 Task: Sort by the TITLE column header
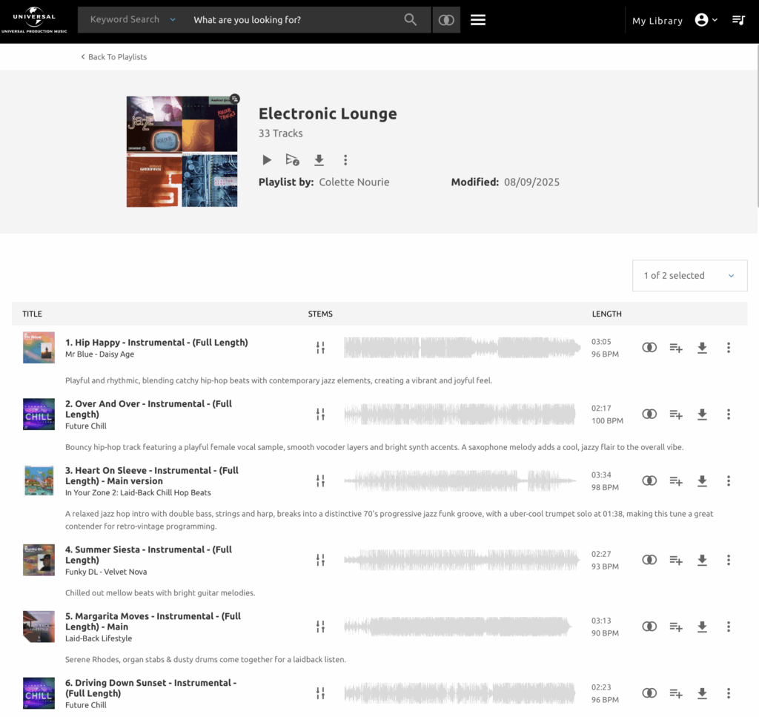[x=32, y=314]
